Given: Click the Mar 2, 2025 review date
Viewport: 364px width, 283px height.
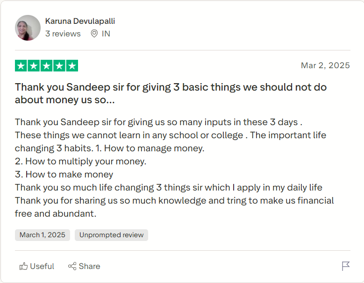Looking at the screenshot, I should tap(325, 65).
